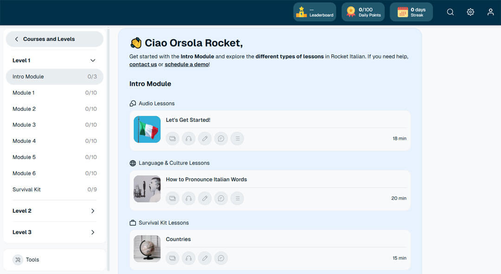Expand the Level 3 section
501x274 pixels.
tap(93, 232)
